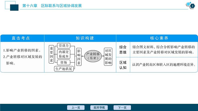Click the 内部交易成本 diagram node
198x111 pixels.
point(64,54)
